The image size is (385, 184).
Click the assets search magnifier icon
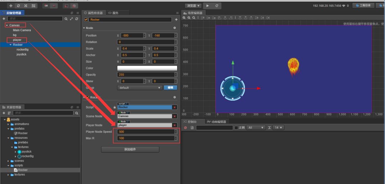[x=77, y=113]
